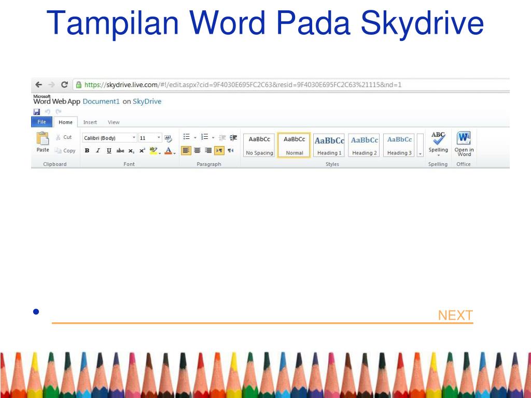The width and height of the screenshot is (531, 398).
Task: Open the File tab
Action: pyautogui.click(x=41, y=122)
